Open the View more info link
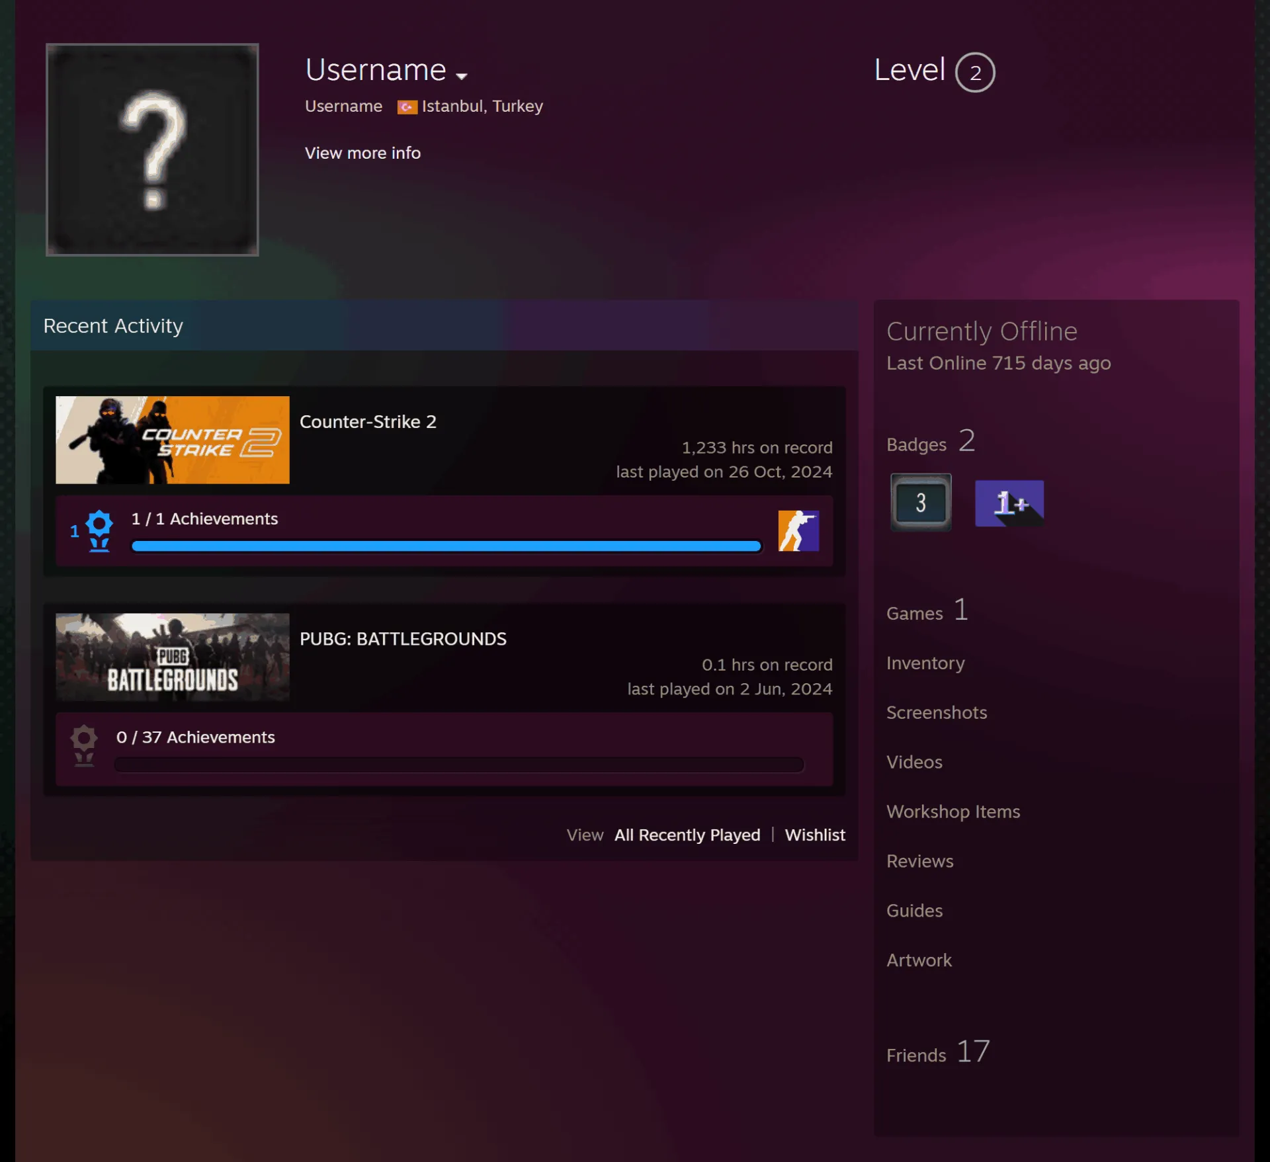The width and height of the screenshot is (1270, 1162). (x=362, y=153)
